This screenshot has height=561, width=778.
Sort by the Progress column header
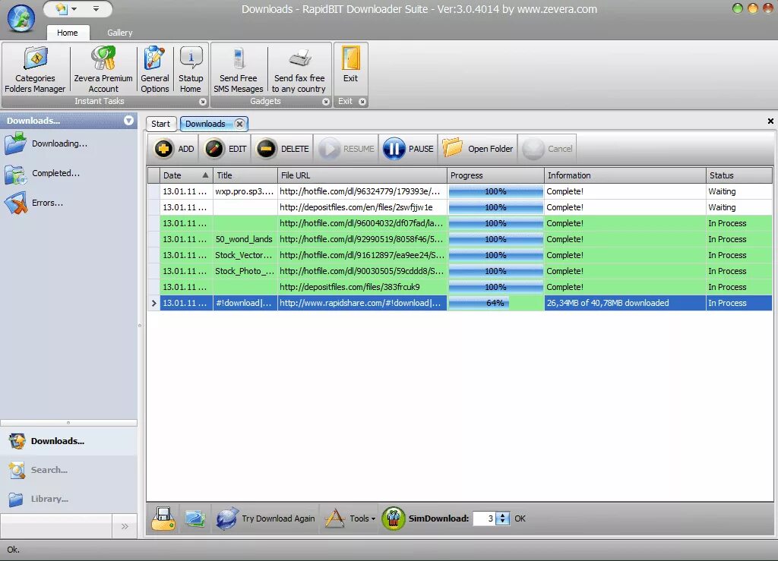click(x=495, y=175)
